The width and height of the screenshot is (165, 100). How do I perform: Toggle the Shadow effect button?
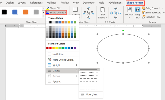tap(75, 9)
